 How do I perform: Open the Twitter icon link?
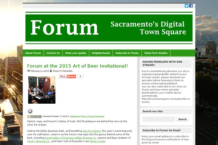coord(186,6)
